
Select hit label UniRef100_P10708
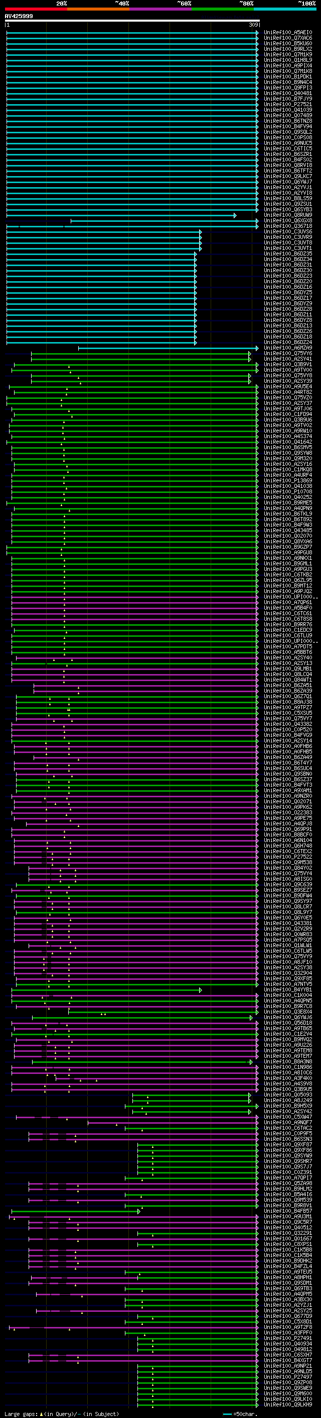pyautogui.click(x=288, y=491)
